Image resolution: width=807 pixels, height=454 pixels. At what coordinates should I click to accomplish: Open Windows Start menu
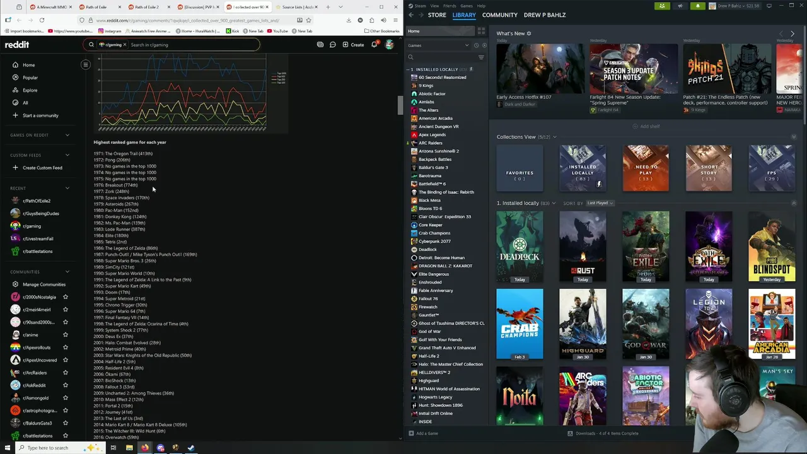[x=6, y=448]
